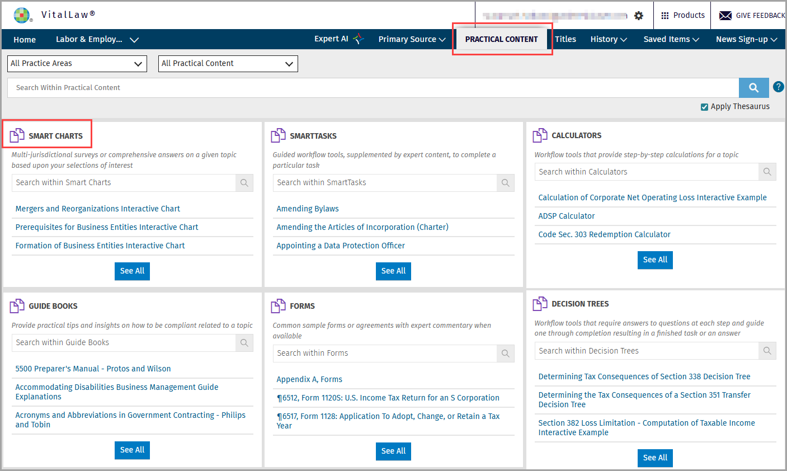Open the All Practical Content dropdown

tap(228, 64)
